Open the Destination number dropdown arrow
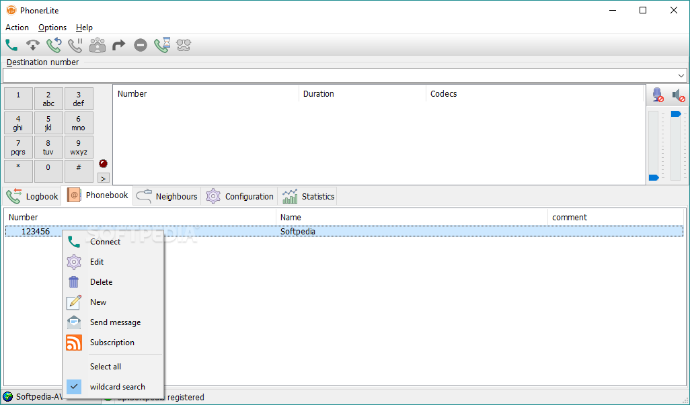The height and width of the screenshot is (405, 690). [x=681, y=75]
